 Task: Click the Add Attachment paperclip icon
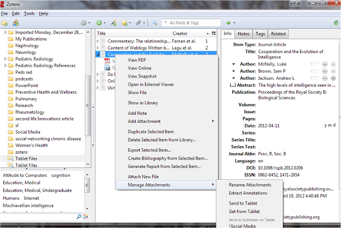tap(139, 23)
